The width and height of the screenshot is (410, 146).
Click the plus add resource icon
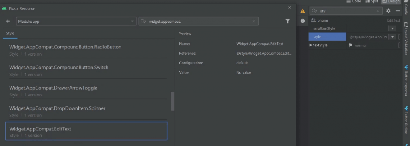(x=8, y=22)
